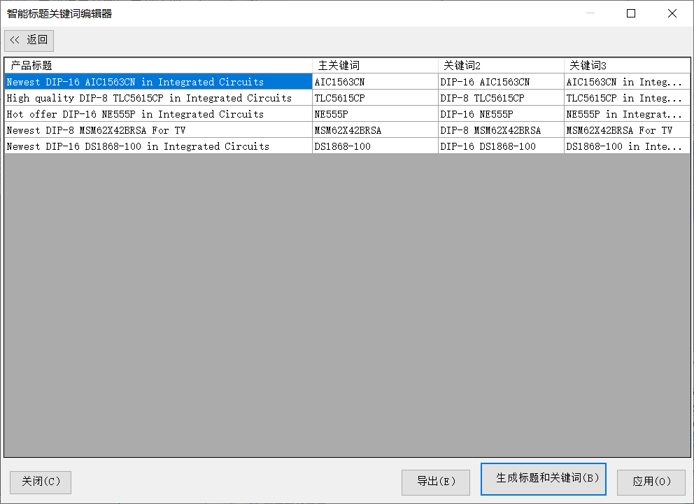
Task: Click 生成标题和关键词(B) button
Action: (544, 479)
